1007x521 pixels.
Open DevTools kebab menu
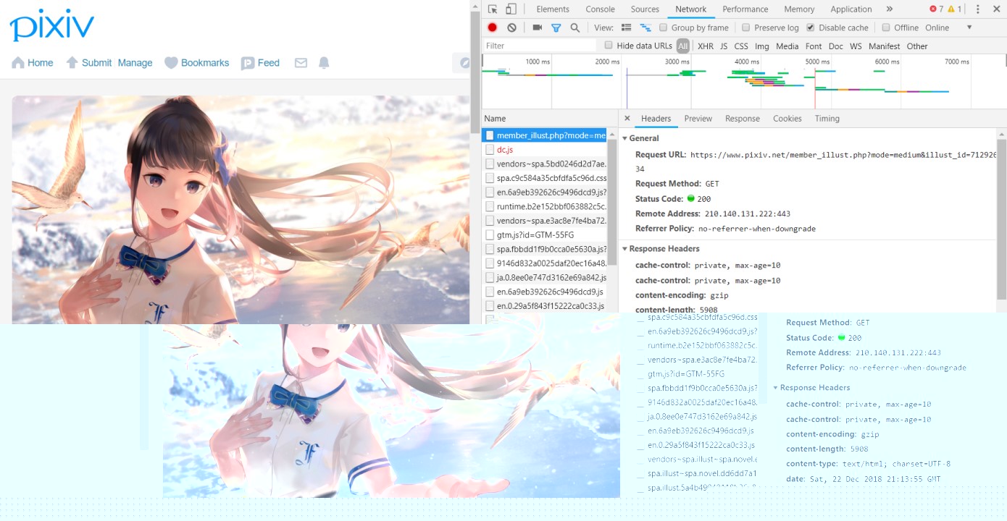click(x=977, y=9)
